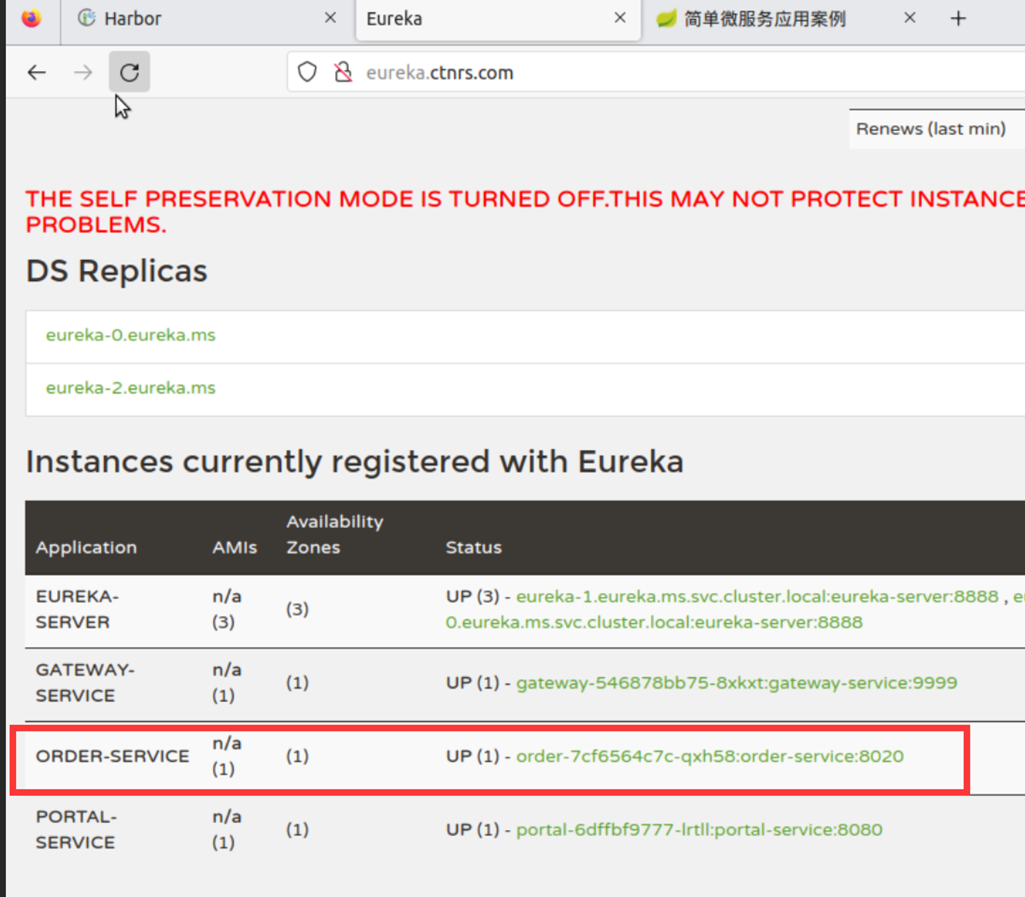The height and width of the screenshot is (897, 1025).
Task: Close the Eureka tab
Action: (620, 18)
